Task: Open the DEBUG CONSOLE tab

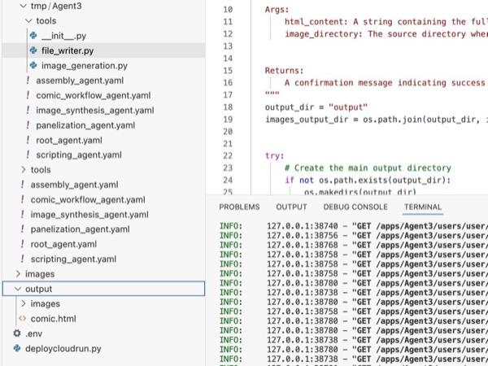Action: click(355, 207)
